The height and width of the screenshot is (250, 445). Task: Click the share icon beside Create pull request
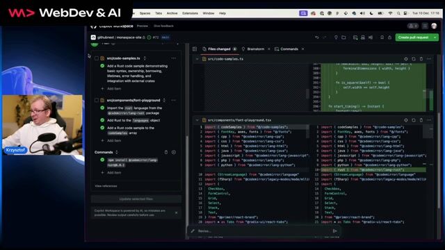click(x=389, y=37)
